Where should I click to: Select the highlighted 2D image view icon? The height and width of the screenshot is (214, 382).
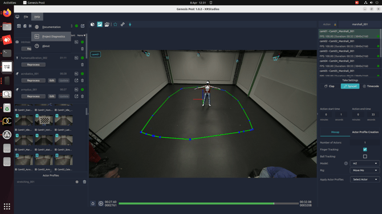click(x=100, y=24)
